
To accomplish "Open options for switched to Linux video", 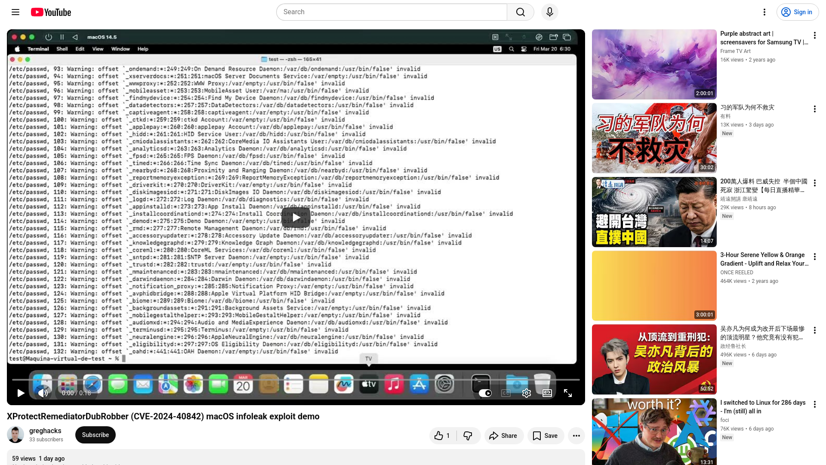I will (814, 404).
